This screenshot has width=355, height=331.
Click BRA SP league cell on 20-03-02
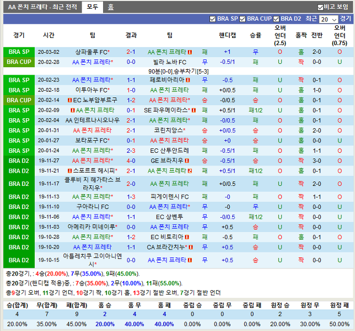19,52
